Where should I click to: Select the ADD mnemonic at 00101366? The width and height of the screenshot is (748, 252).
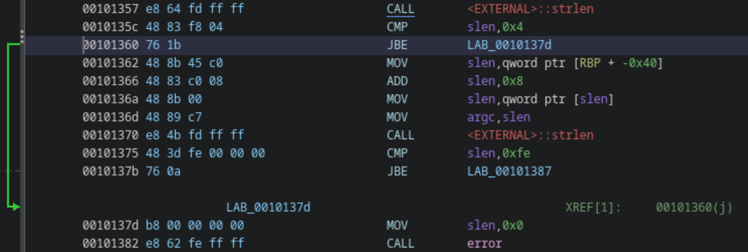397,82
